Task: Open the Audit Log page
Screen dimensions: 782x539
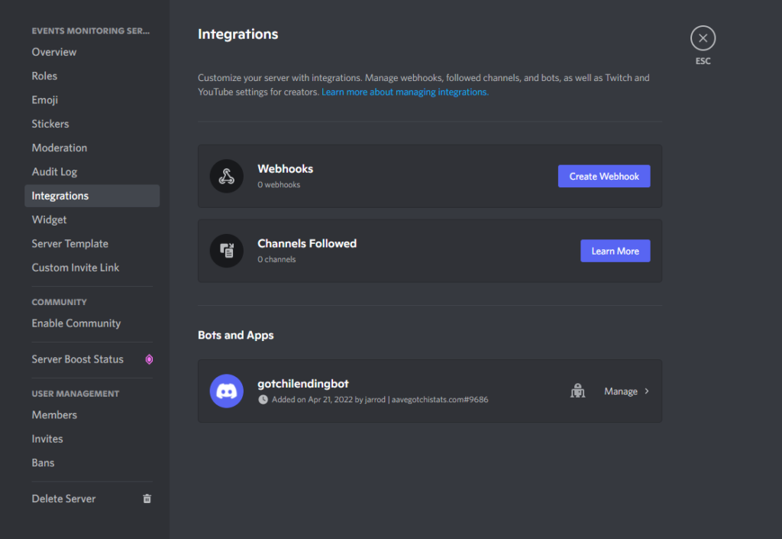Action: point(54,172)
